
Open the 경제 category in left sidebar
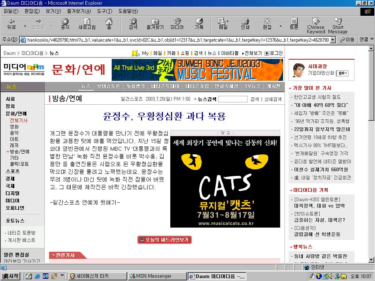(x=10, y=179)
